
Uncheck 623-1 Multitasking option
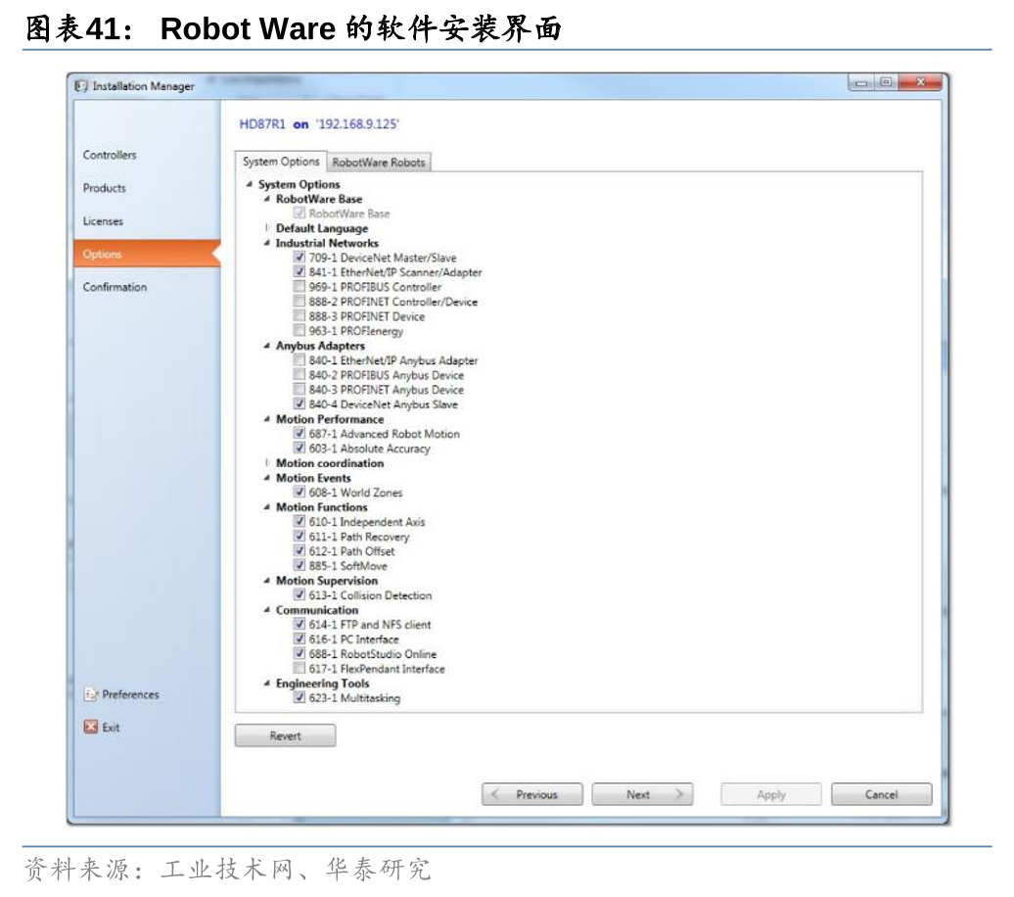(x=299, y=697)
